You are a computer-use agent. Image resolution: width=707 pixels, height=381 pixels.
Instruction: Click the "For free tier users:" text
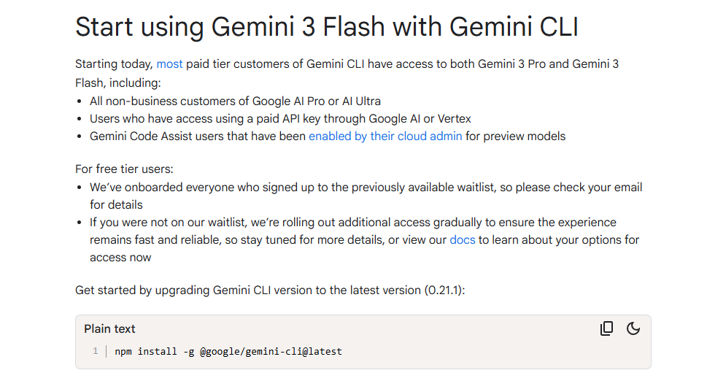[x=124, y=169]
